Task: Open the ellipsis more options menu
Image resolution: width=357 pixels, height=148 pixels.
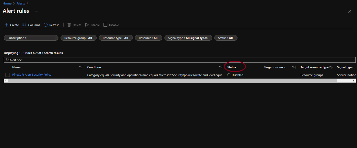Action: click(x=36, y=11)
